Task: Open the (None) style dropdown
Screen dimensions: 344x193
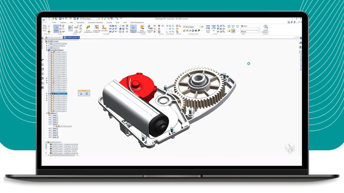Action: (x=250, y=32)
